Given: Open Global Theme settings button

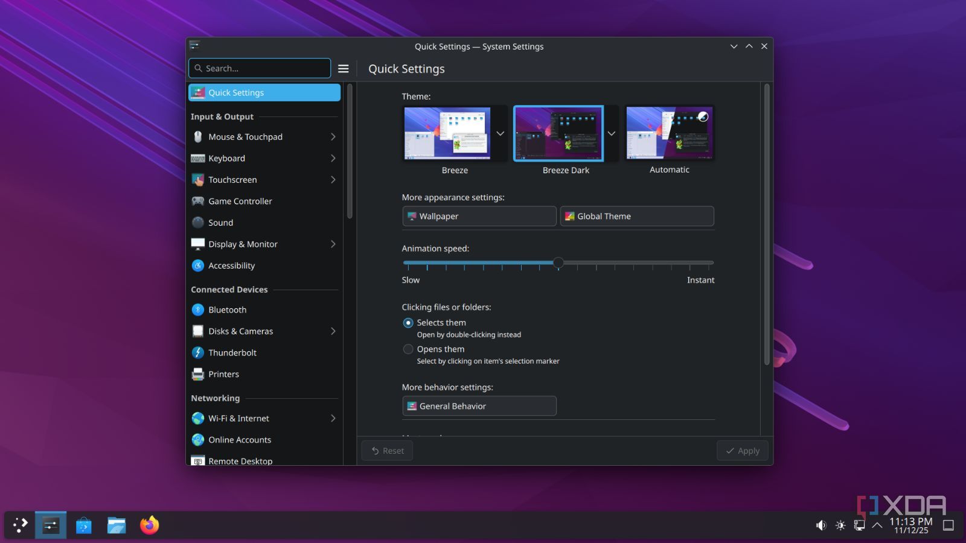Looking at the screenshot, I should 637,216.
